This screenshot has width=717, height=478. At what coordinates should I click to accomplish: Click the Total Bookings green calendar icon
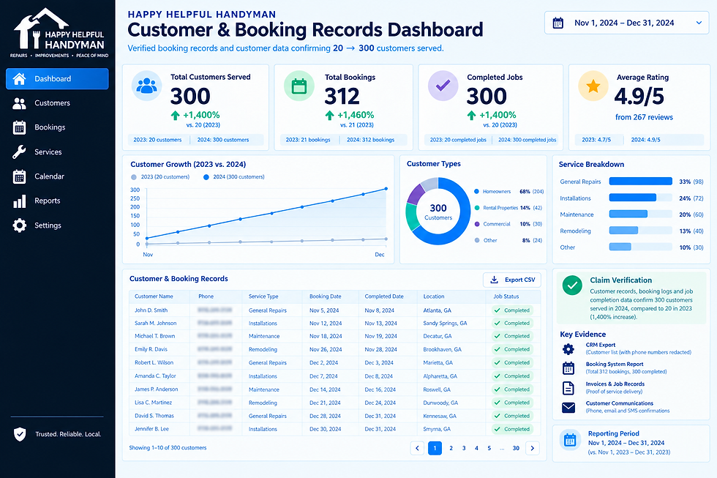[299, 86]
